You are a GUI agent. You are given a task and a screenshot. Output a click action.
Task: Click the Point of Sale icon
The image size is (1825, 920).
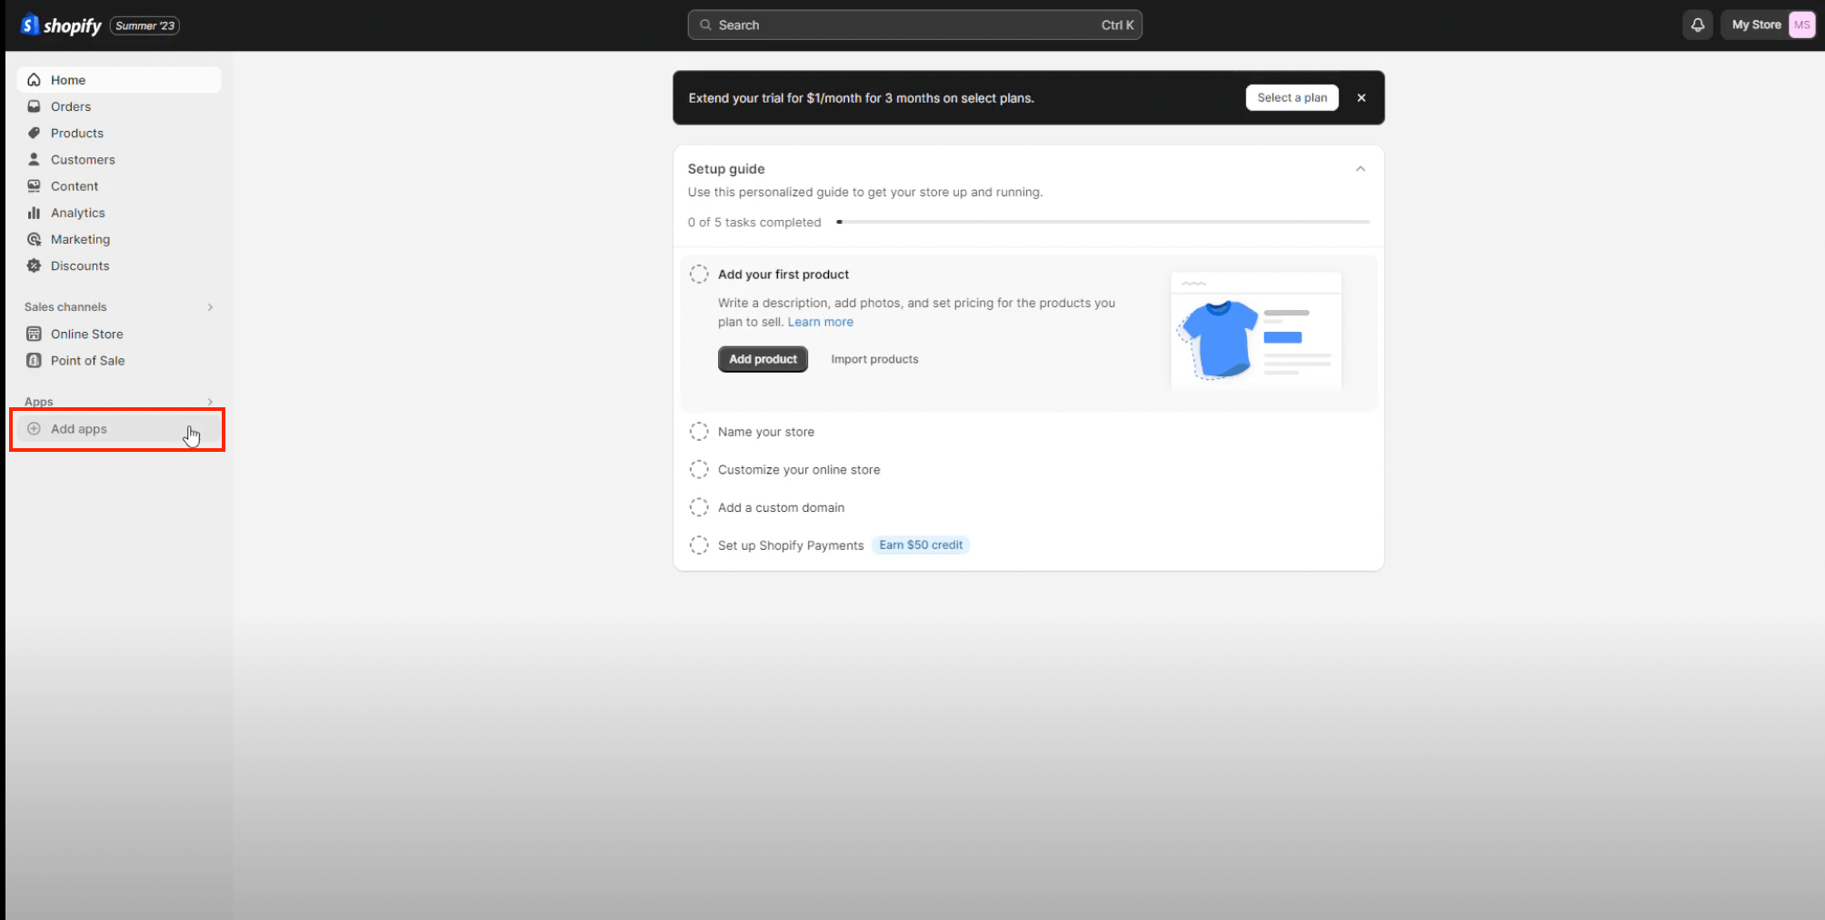pos(34,360)
